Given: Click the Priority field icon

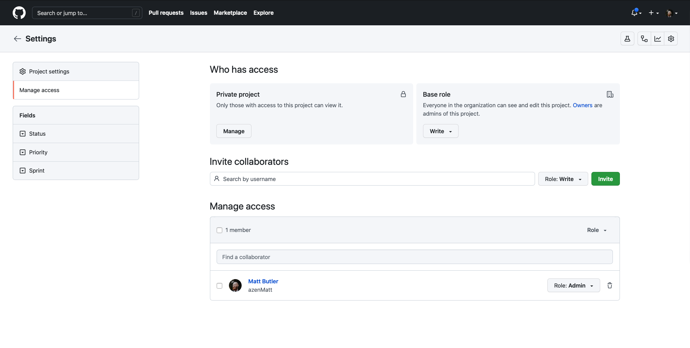Looking at the screenshot, I should click(x=23, y=152).
